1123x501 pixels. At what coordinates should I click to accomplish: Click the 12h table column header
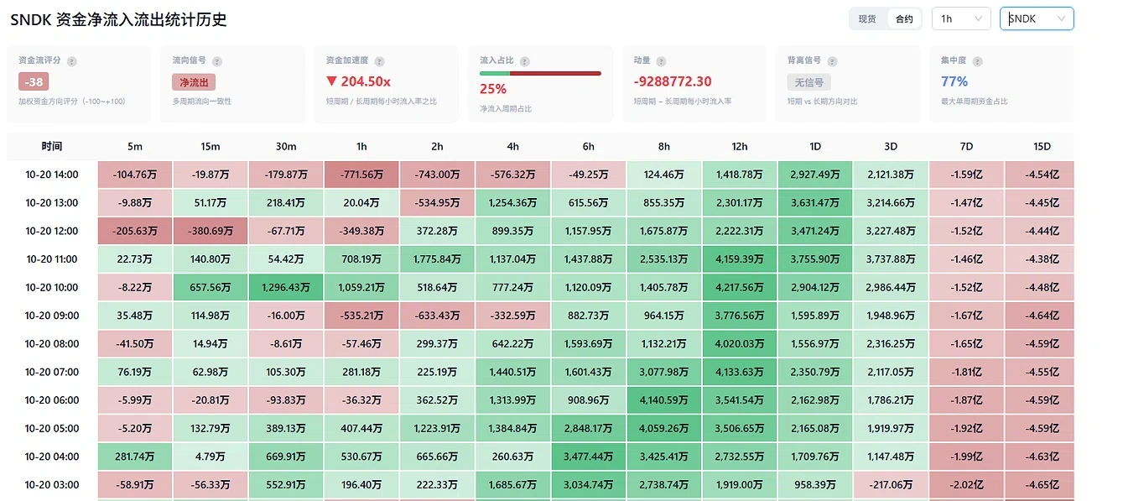(740, 146)
